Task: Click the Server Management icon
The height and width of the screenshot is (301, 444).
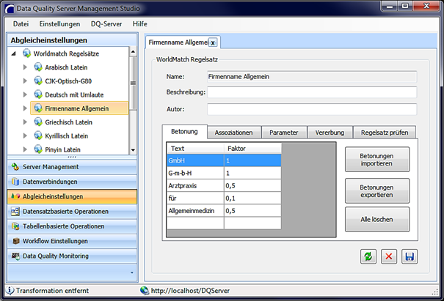Action: [15, 167]
